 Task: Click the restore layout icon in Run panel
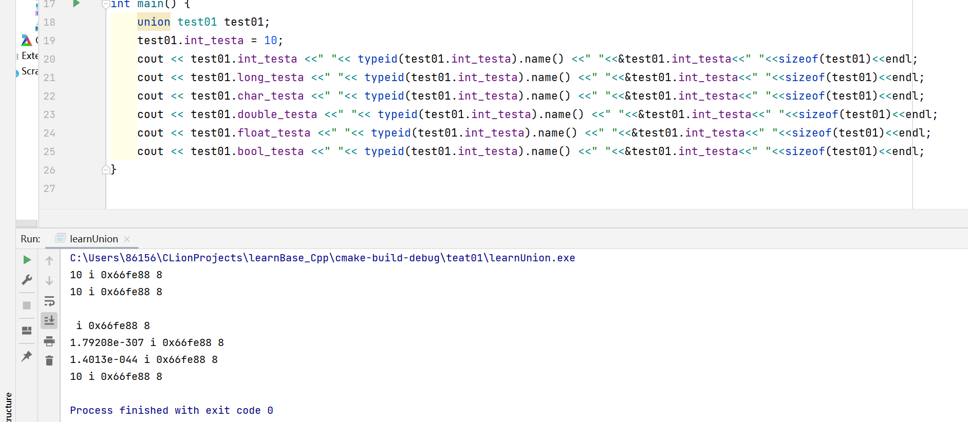pyautogui.click(x=27, y=331)
